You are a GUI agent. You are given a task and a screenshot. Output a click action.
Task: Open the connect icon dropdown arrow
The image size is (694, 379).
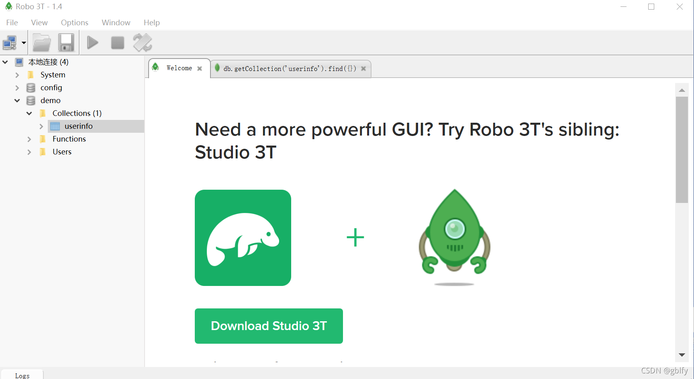(24, 43)
